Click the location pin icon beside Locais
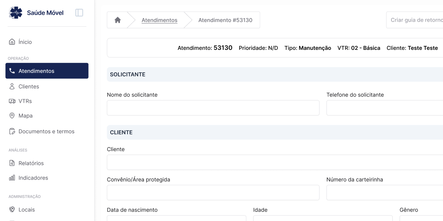 tap(12, 210)
